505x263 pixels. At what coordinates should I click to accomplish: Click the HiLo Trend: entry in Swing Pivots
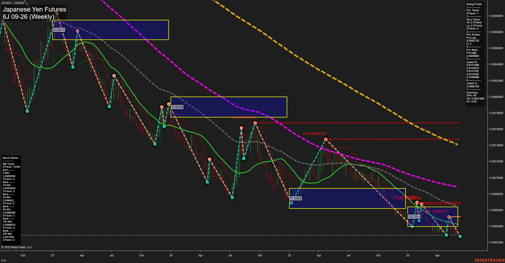tap(473, 20)
